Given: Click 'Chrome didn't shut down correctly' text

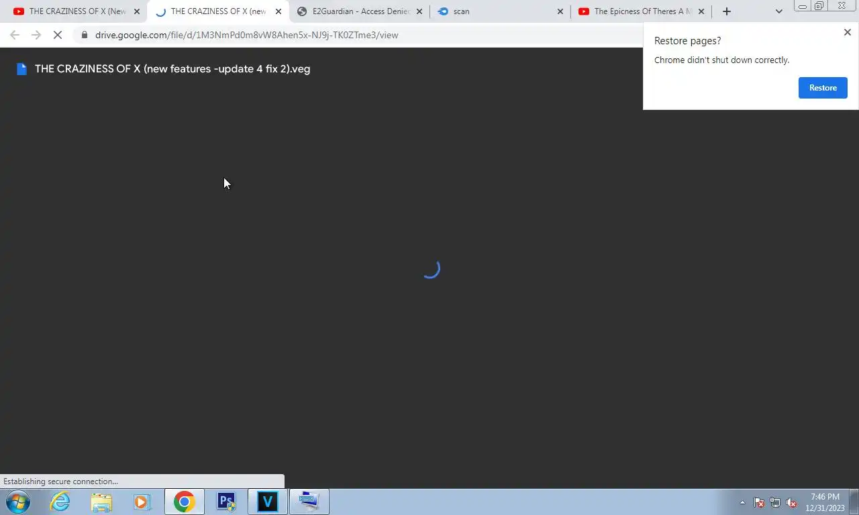Looking at the screenshot, I should click(721, 60).
